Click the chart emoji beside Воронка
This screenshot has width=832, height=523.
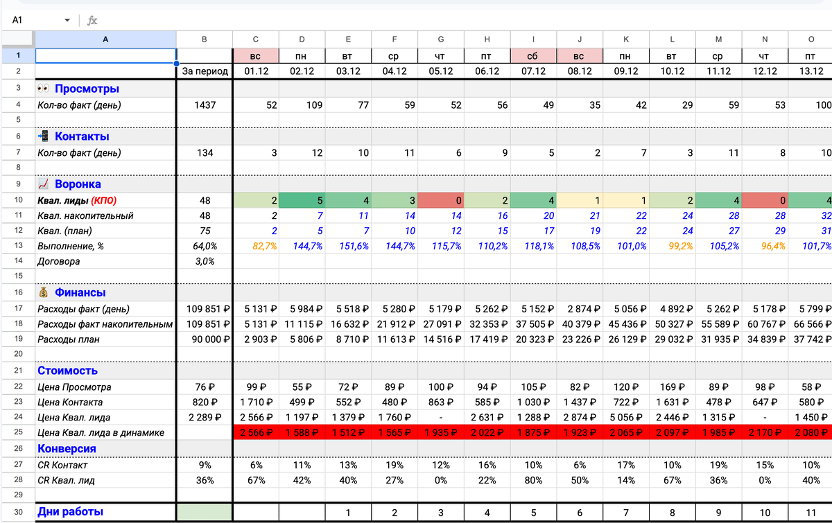[x=43, y=184]
